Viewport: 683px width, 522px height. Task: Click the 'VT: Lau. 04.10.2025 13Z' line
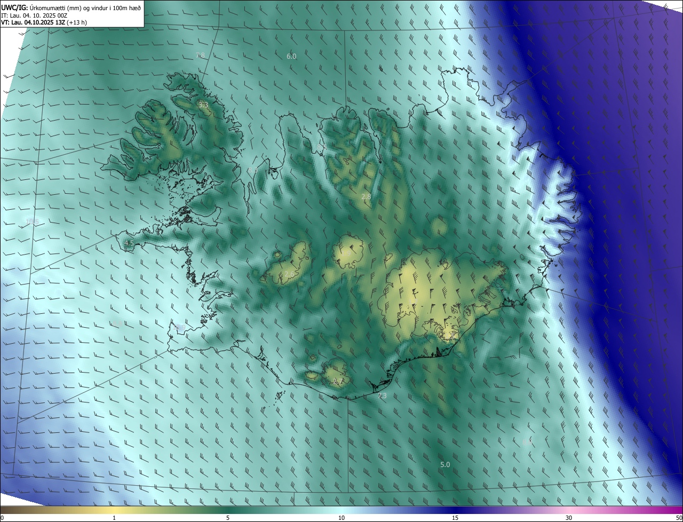44,22
